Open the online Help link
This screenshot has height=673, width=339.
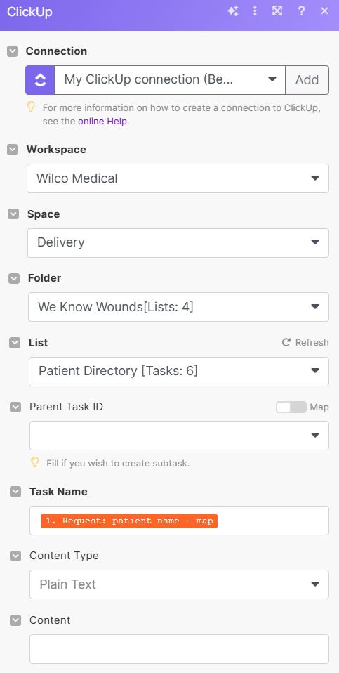coord(102,121)
